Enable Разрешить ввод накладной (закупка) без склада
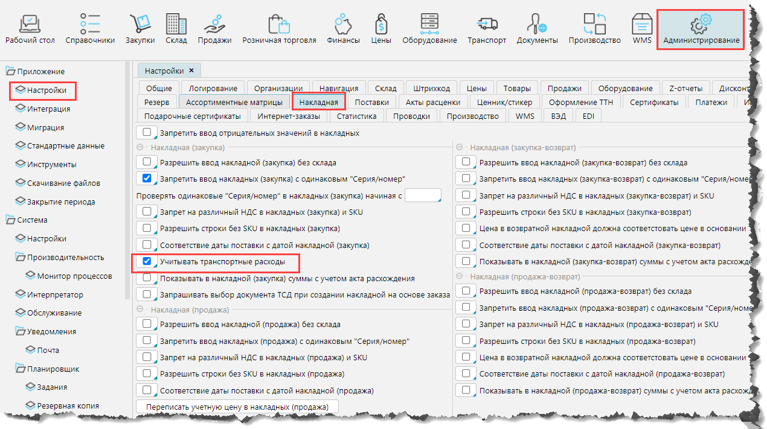 [146, 162]
